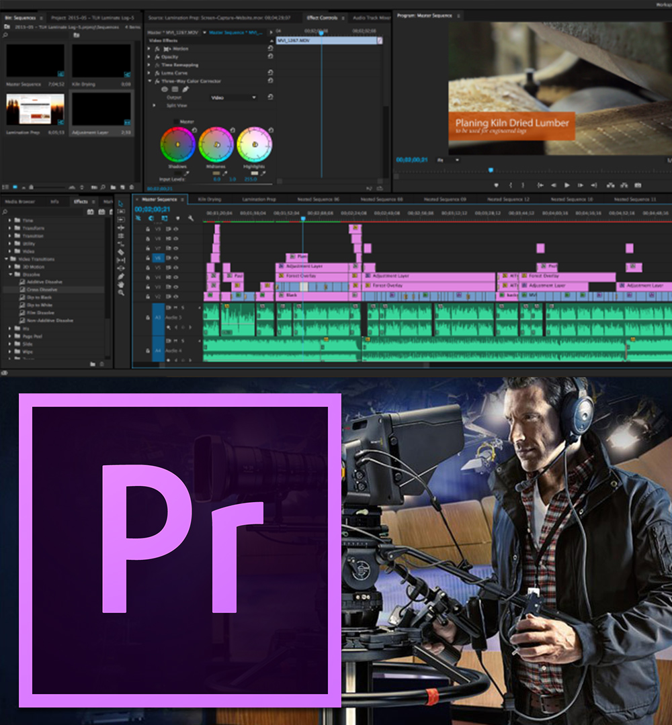Toggle V9 track output eye

[x=176, y=229]
